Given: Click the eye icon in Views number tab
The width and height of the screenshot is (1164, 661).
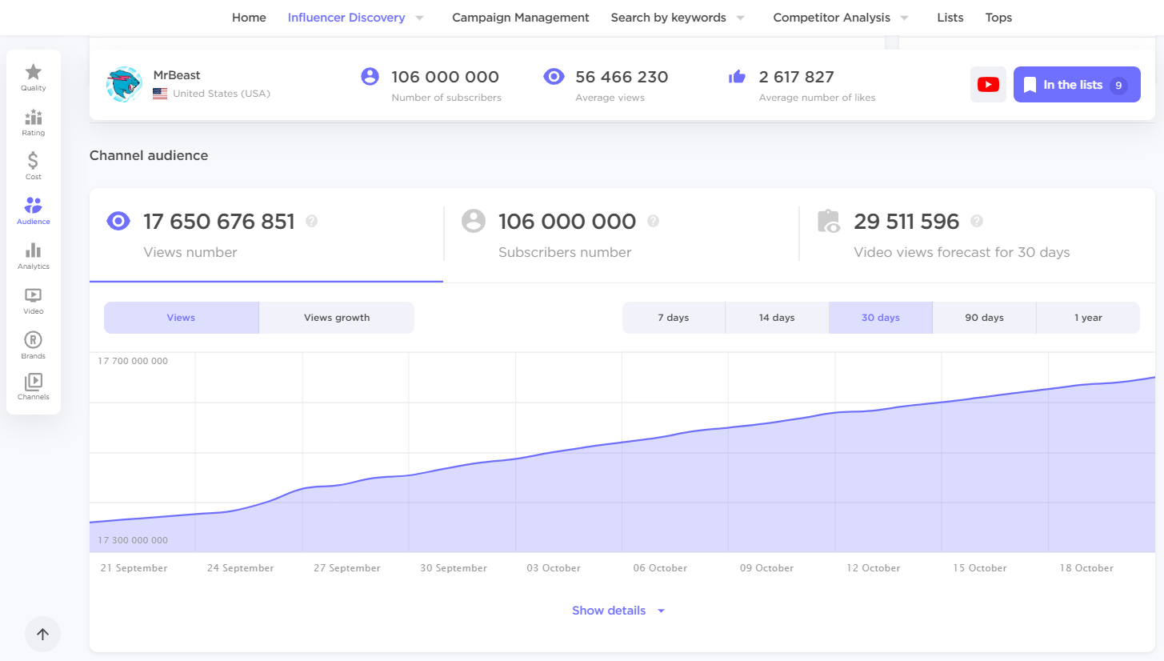Looking at the screenshot, I should 118,221.
